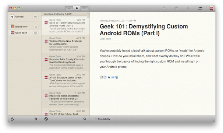Open the Geek 101 Custom Android ROMs article
This screenshot has width=223, height=133.
click(x=66, y=26)
